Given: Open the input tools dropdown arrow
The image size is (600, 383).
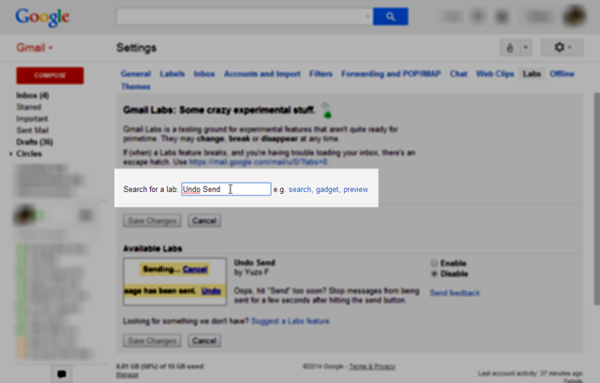Looking at the screenshot, I should [x=526, y=48].
